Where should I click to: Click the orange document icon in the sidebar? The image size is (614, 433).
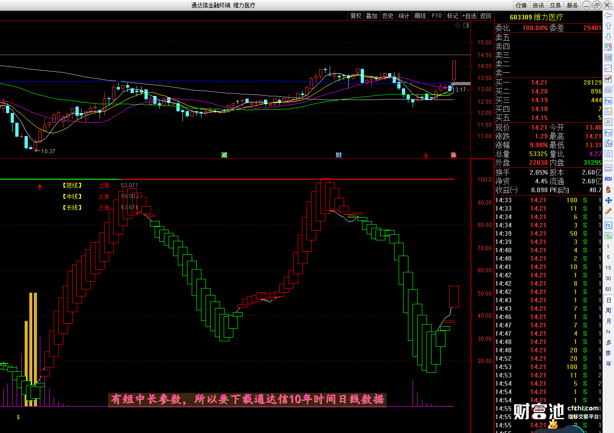point(608,122)
